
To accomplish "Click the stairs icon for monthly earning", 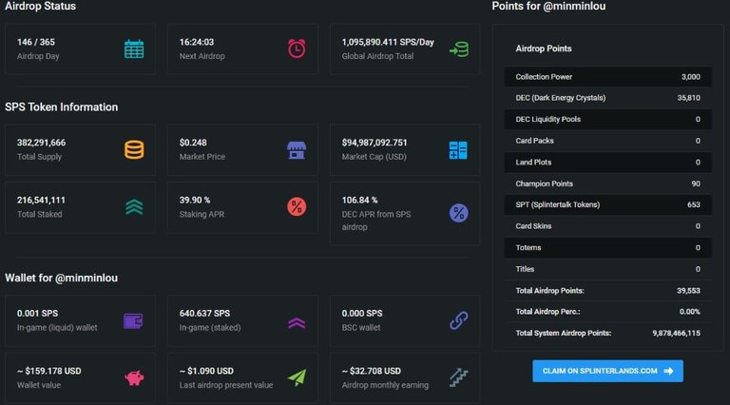I will [458, 377].
